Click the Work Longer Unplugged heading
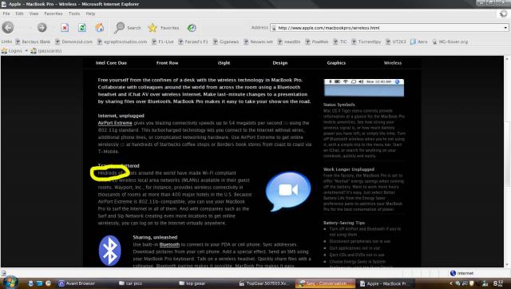Image resolution: width=511 pixels, height=289 pixels. click(349, 169)
